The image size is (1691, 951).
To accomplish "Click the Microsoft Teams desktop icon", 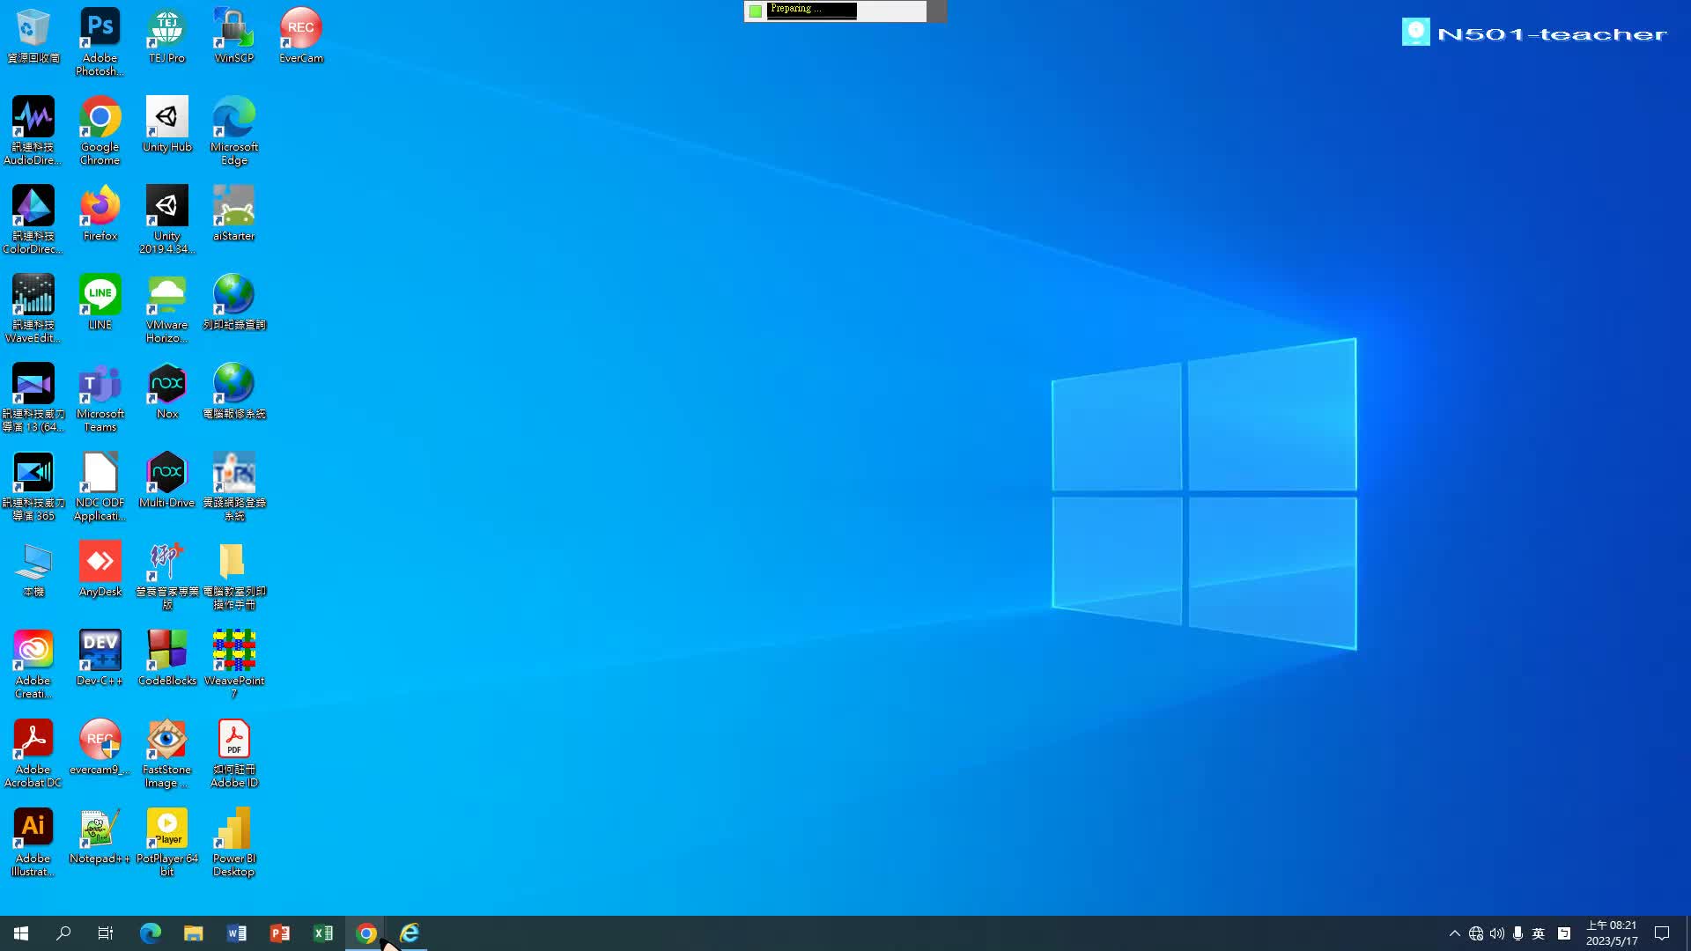I will [x=100, y=397].
